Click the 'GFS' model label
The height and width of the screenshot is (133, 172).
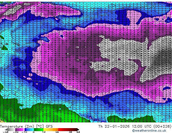pos(49,126)
